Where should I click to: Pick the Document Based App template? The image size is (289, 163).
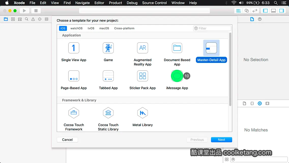coord(177,54)
